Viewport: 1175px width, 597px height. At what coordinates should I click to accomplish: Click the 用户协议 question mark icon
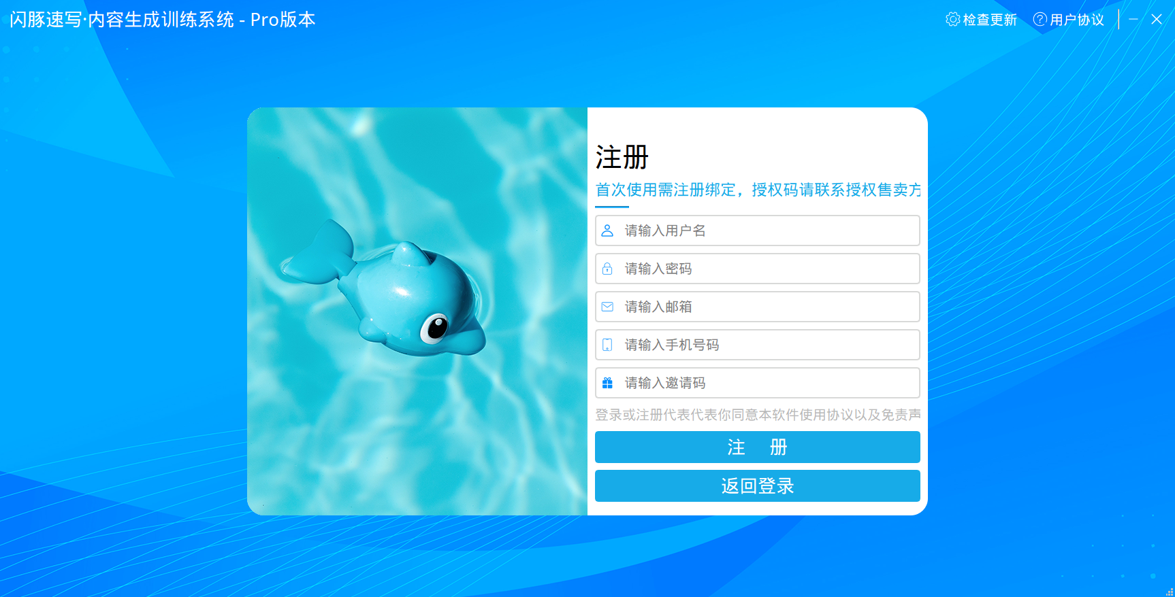pos(1040,19)
